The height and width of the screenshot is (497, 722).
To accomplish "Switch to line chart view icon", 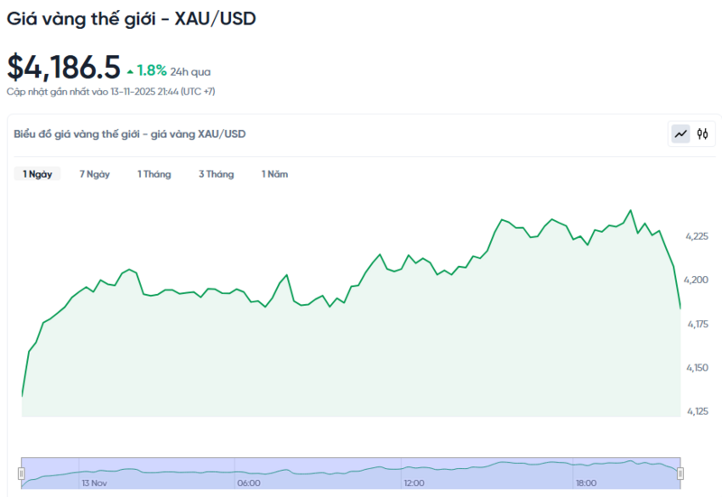I will click(680, 134).
